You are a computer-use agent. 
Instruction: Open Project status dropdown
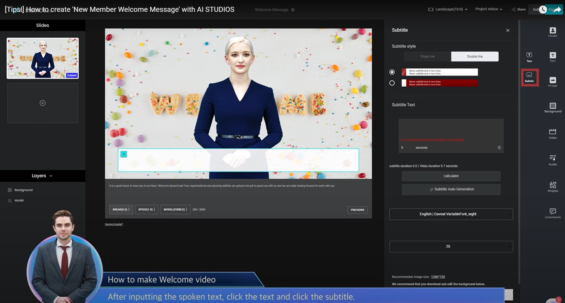489,9
